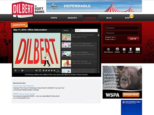Open Most Popular star icon
This screenshot has height=115, width=154.
tap(108, 50)
